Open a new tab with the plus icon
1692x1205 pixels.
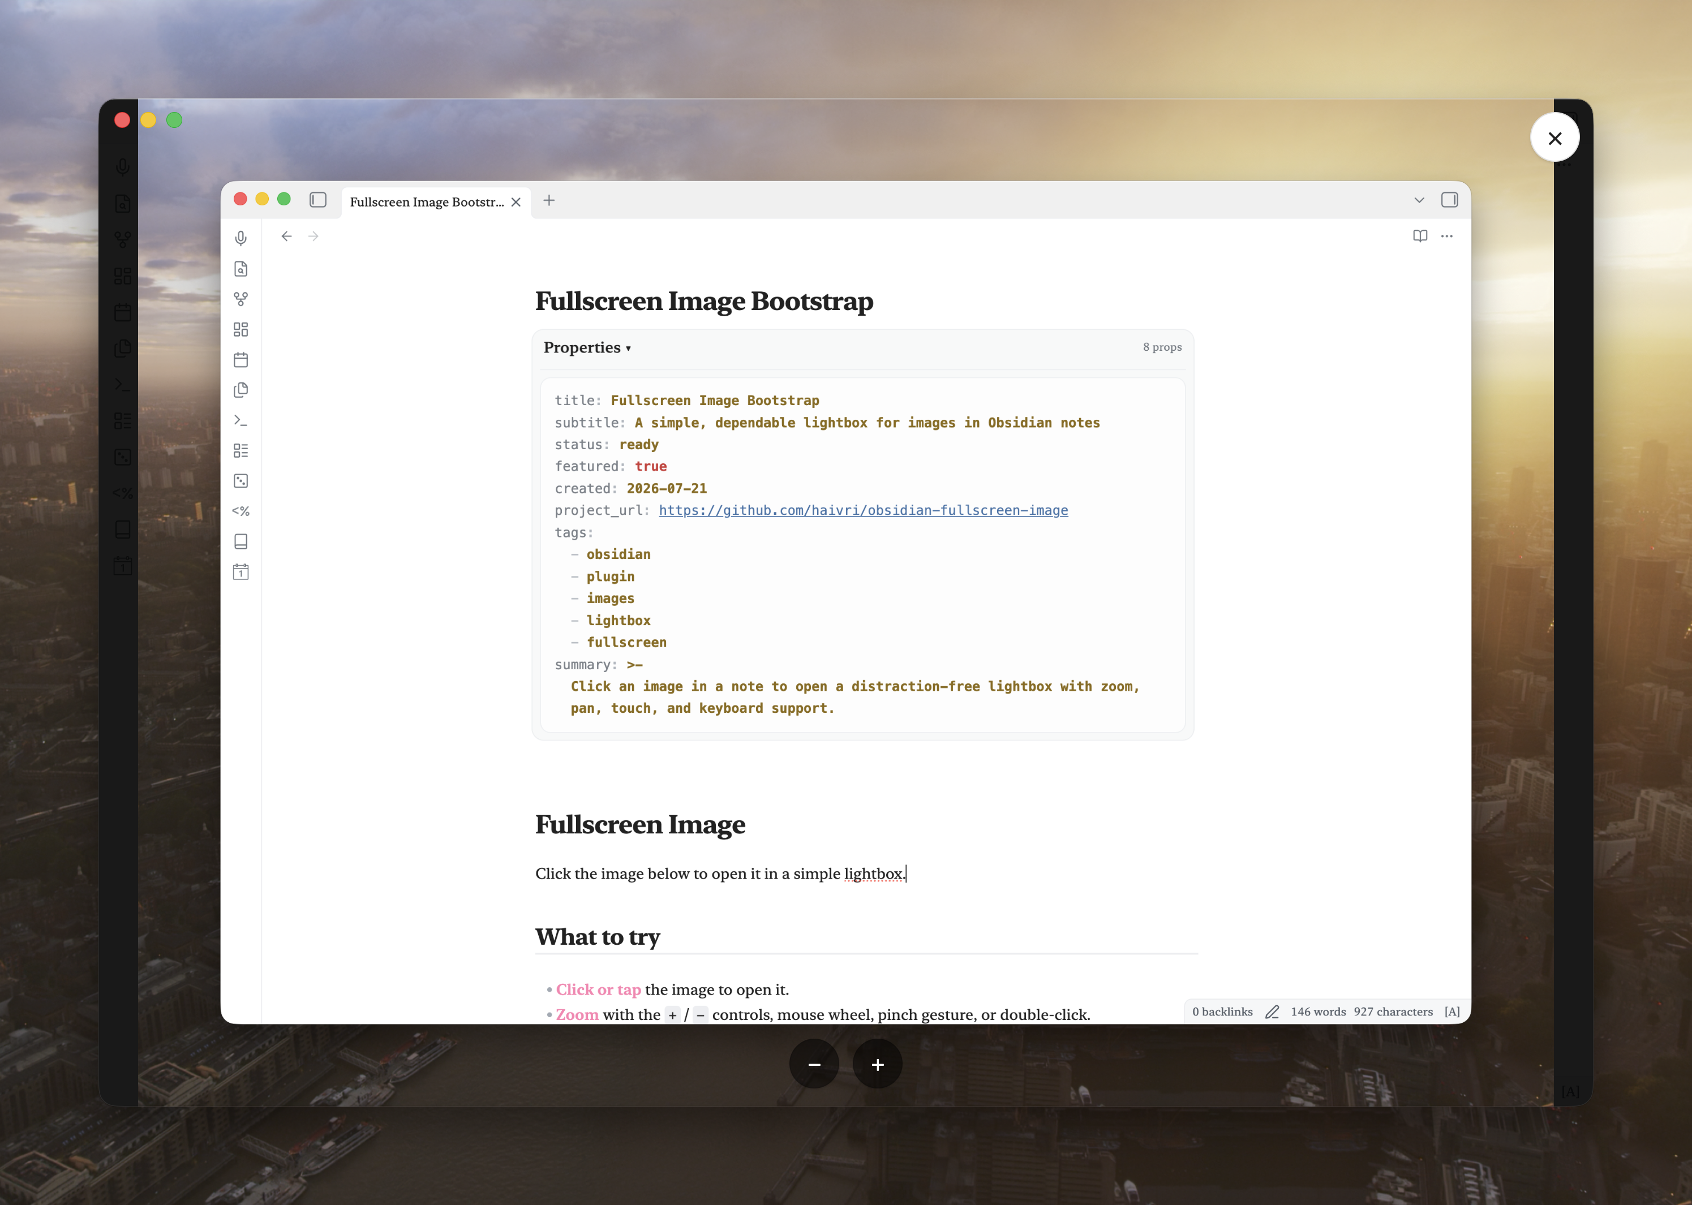pos(549,200)
